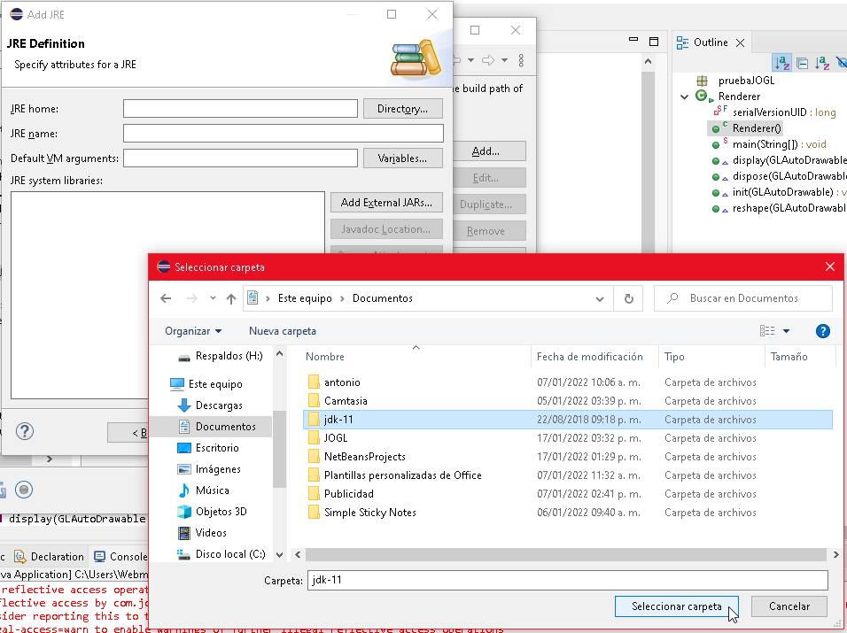The height and width of the screenshot is (633, 847).
Task: Click Buscar en Documentos search box
Action: 742,298
